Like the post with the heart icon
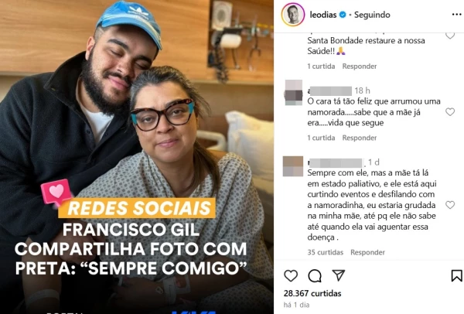The image size is (464, 314). tap(291, 275)
